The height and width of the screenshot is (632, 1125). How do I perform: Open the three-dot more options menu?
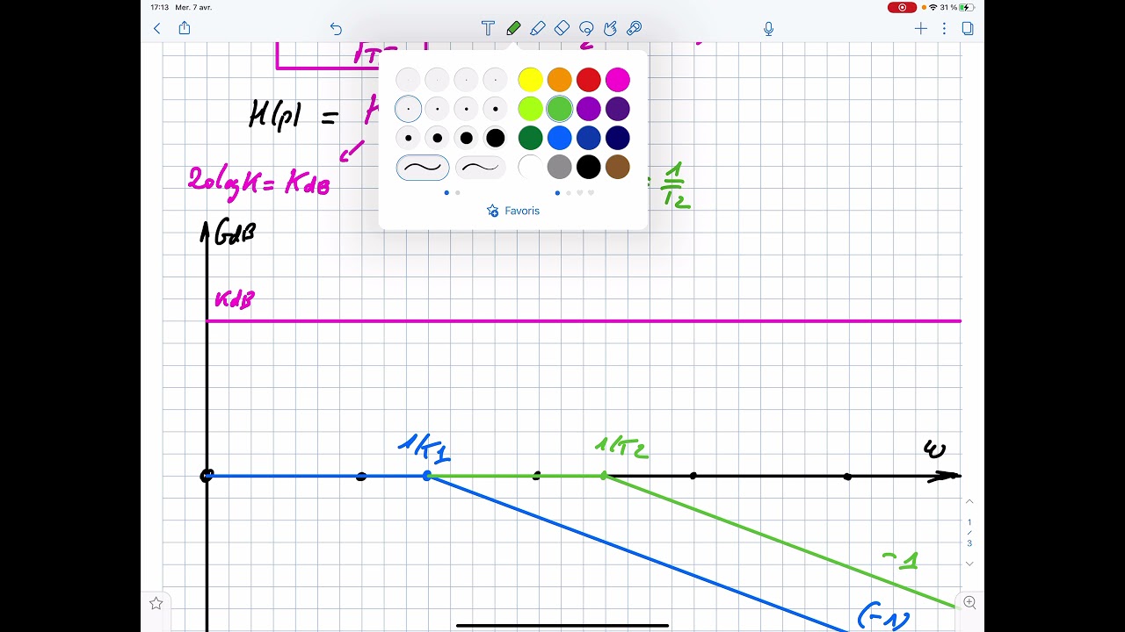click(944, 28)
